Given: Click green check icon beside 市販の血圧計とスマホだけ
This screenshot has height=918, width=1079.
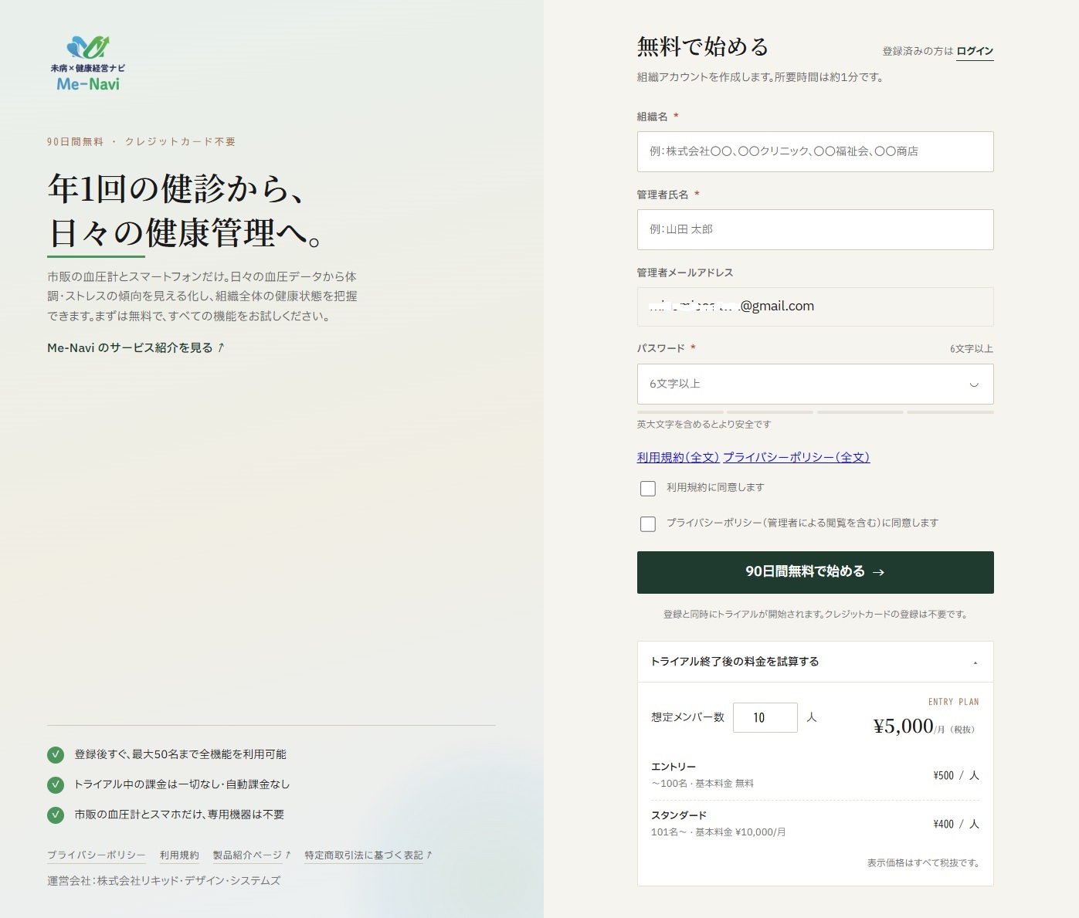Looking at the screenshot, I should pyautogui.click(x=56, y=815).
